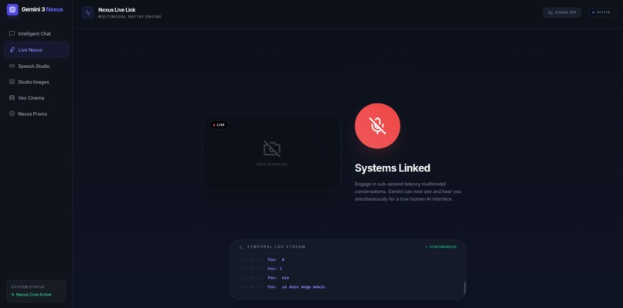Screen dimensions: 623x308
Task: Click the Multimodal Native Engine subtitle
Action: click(130, 17)
